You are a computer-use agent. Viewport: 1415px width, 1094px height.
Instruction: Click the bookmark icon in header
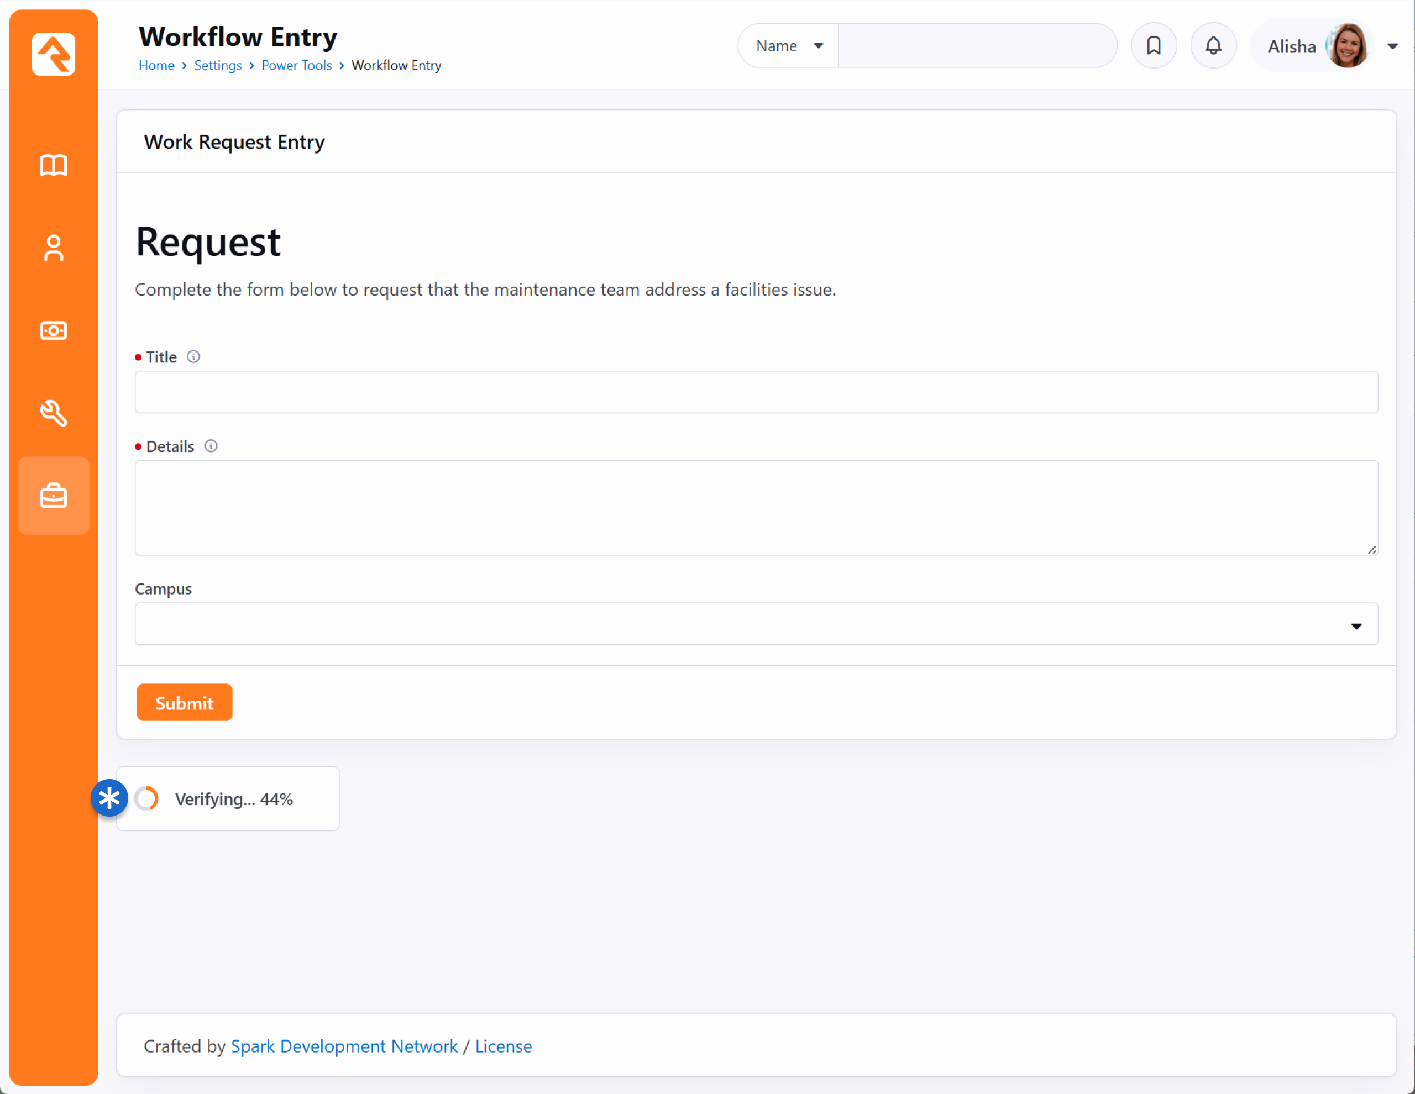coord(1153,46)
